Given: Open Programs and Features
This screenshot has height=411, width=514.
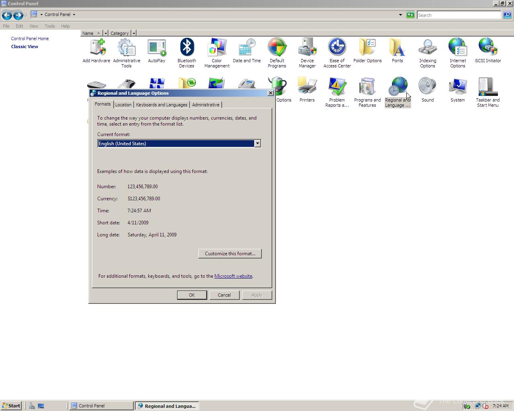Looking at the screenshot, I should (367, 92).
